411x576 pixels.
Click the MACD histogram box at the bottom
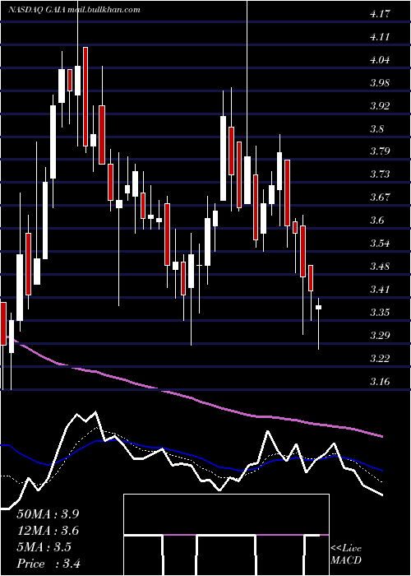pyautogui.click(x=226, y=535)
